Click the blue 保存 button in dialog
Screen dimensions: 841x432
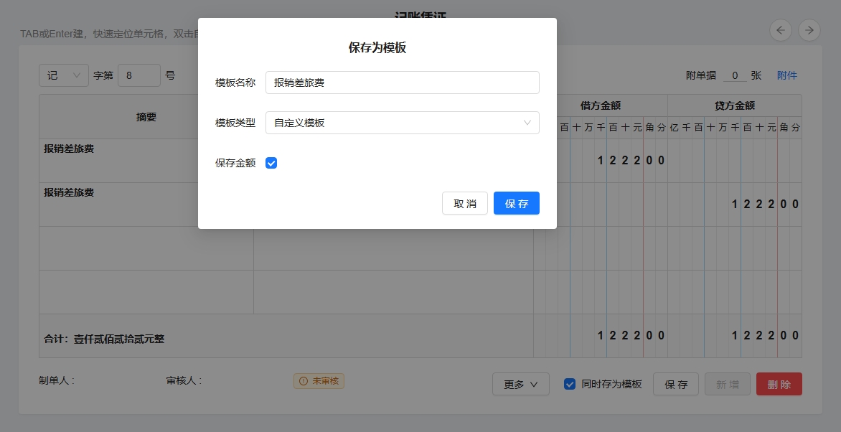click(x=516, y=203)
